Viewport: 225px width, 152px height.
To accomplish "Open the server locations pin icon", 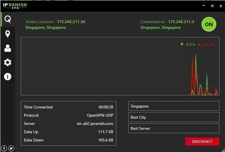I will click(x=7, y=34).
